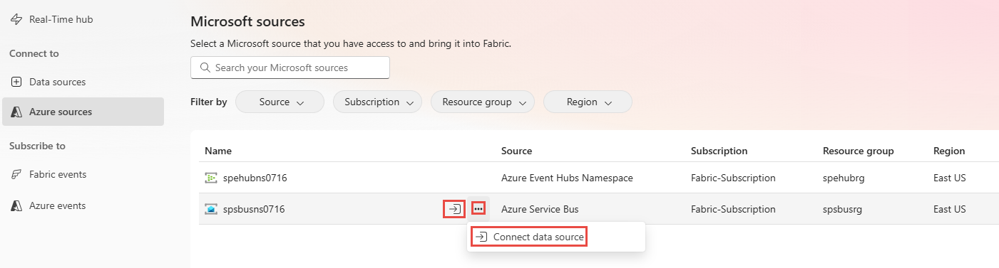Click the Azure sources logo icon

16,112
